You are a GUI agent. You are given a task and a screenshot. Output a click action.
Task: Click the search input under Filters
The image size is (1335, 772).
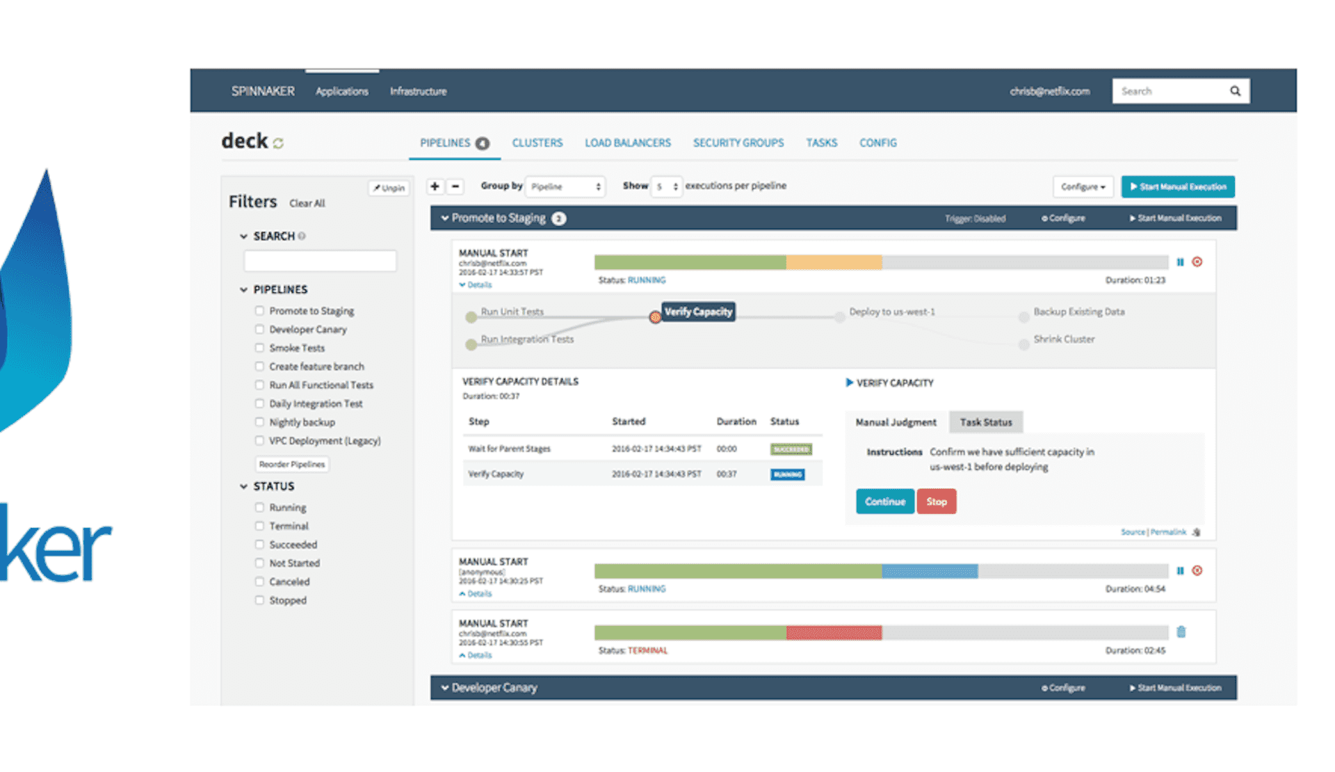319,260
